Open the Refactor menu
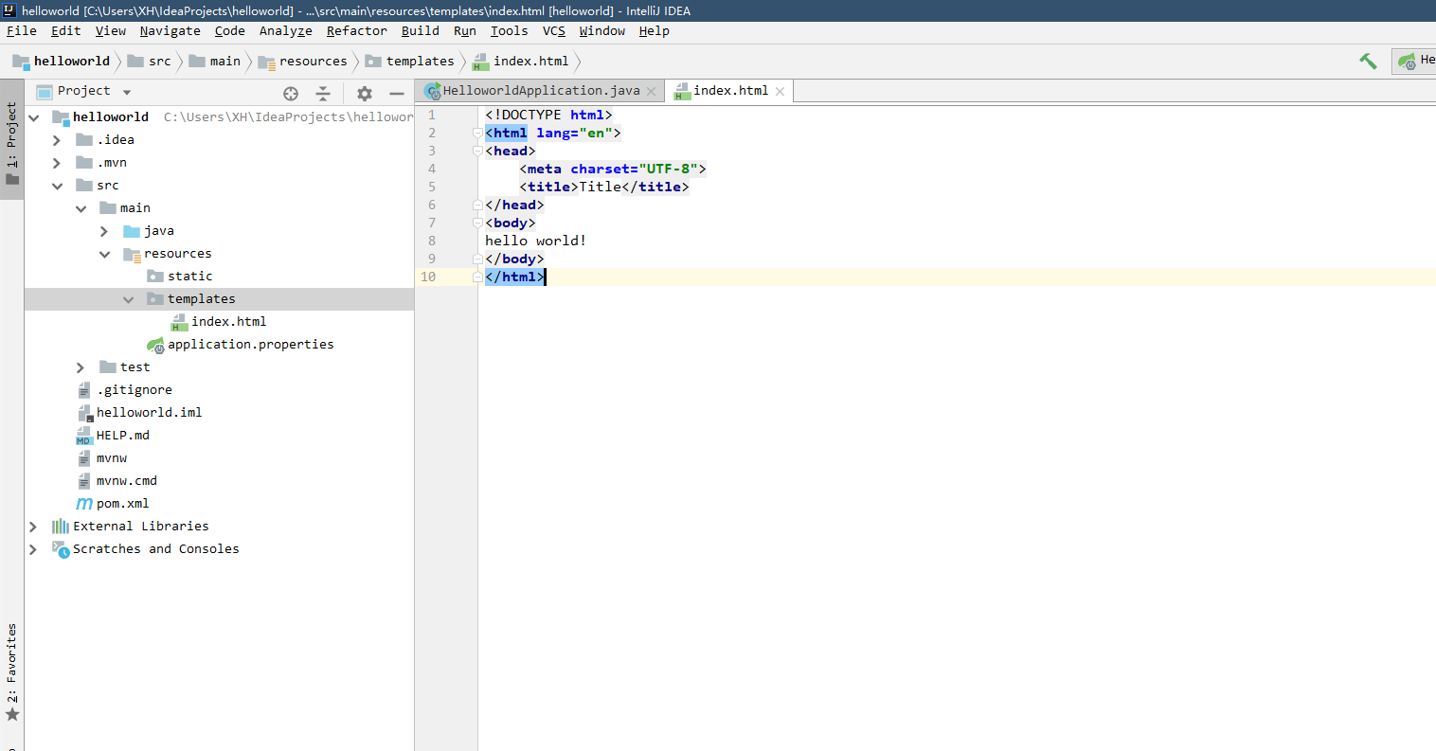The image size is (1436, 751). click(356, 31)
